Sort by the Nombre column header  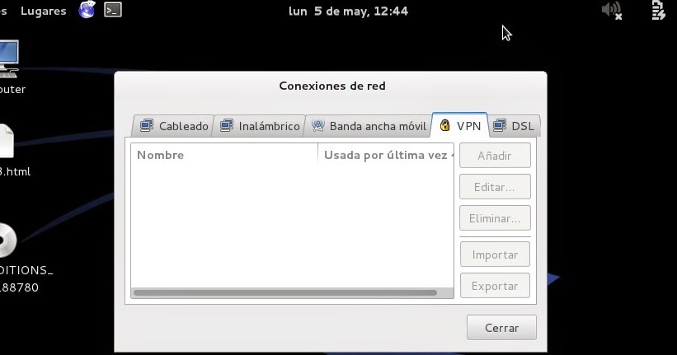coord(224,155)
